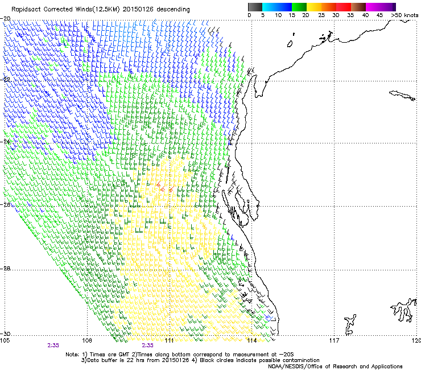421x370 pixels.
Task: Click the magenta 40-45 knots color segment
Action: pos(373,7)
